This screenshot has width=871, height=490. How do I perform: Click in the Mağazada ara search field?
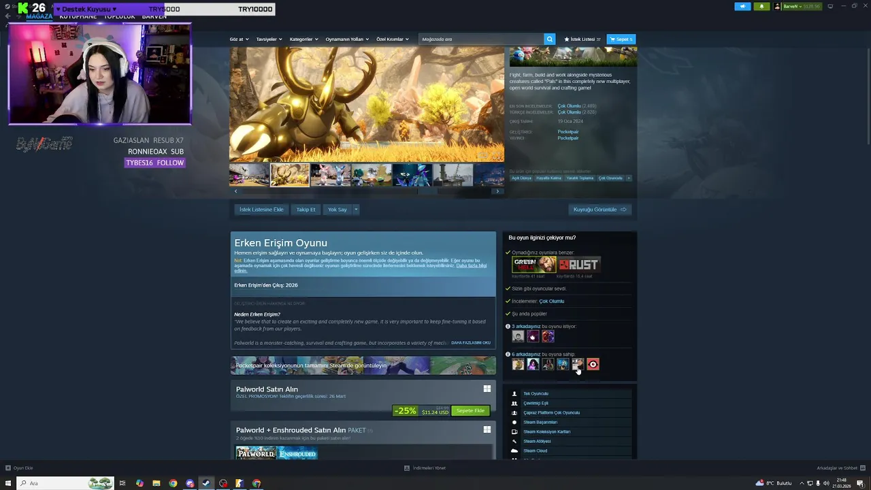coord(481,39)
